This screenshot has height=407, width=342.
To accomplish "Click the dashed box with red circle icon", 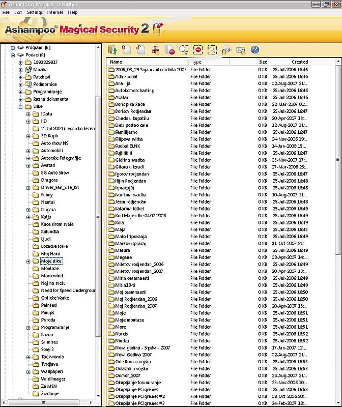I will pos(198,49).
